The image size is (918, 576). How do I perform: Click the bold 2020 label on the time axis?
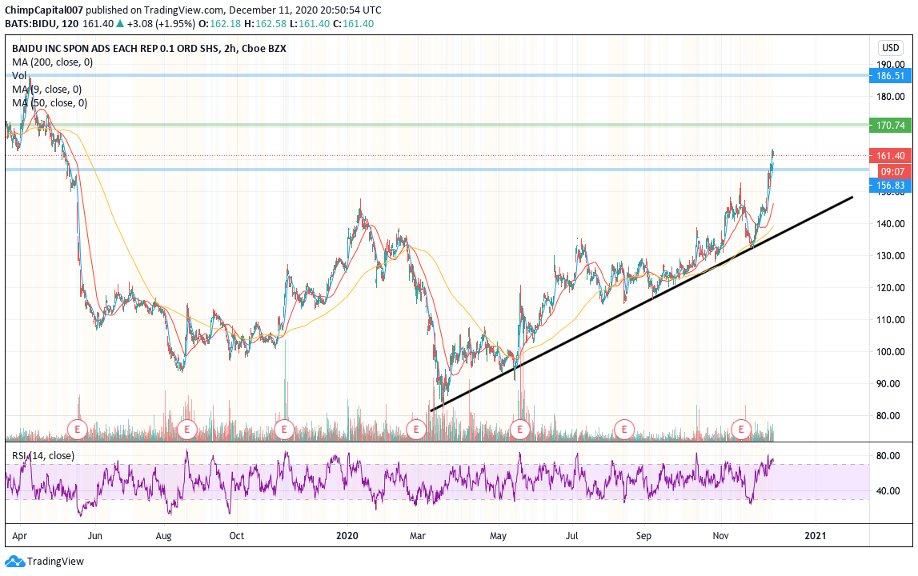[x=347, y=536]
